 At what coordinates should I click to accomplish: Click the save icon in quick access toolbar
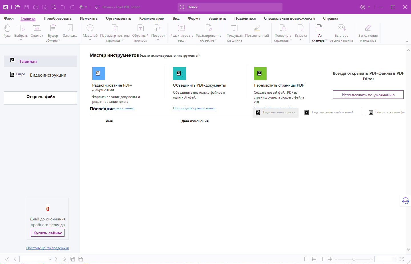27,7
